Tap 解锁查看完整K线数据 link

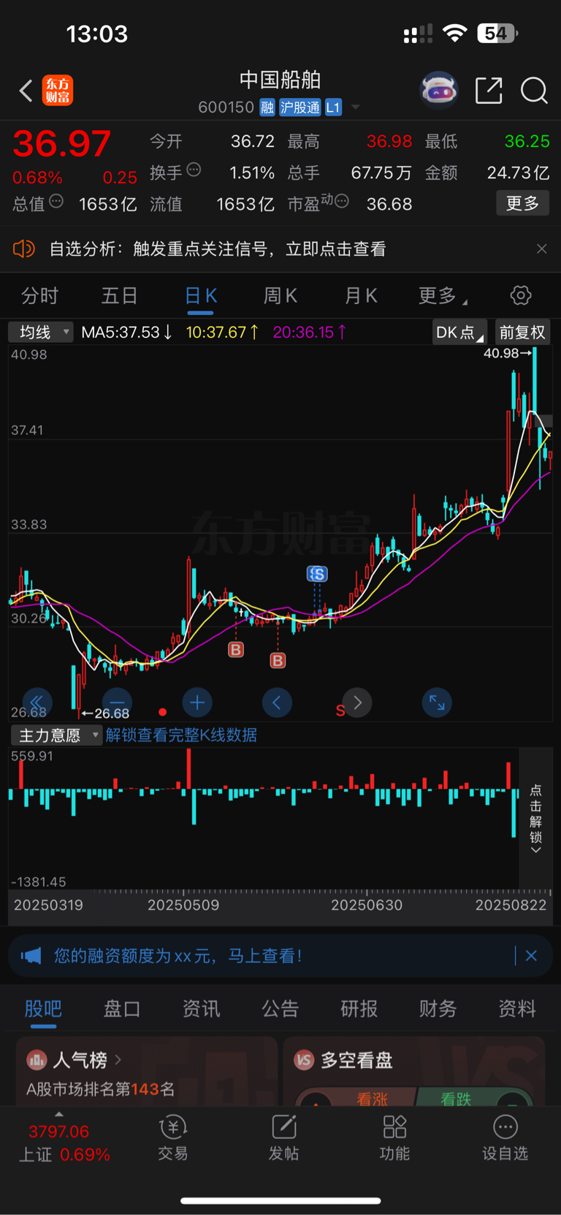pos(181,735)
